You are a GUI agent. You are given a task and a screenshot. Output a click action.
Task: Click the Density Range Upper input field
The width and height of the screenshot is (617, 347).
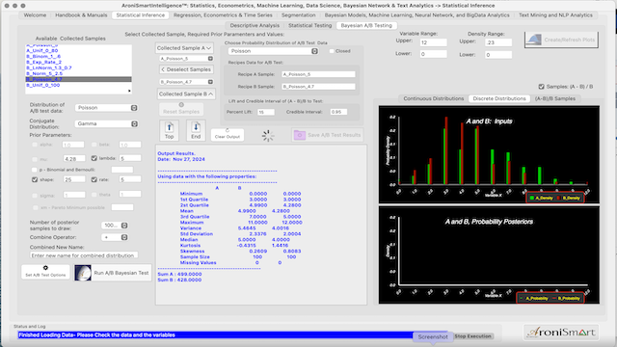498,42
